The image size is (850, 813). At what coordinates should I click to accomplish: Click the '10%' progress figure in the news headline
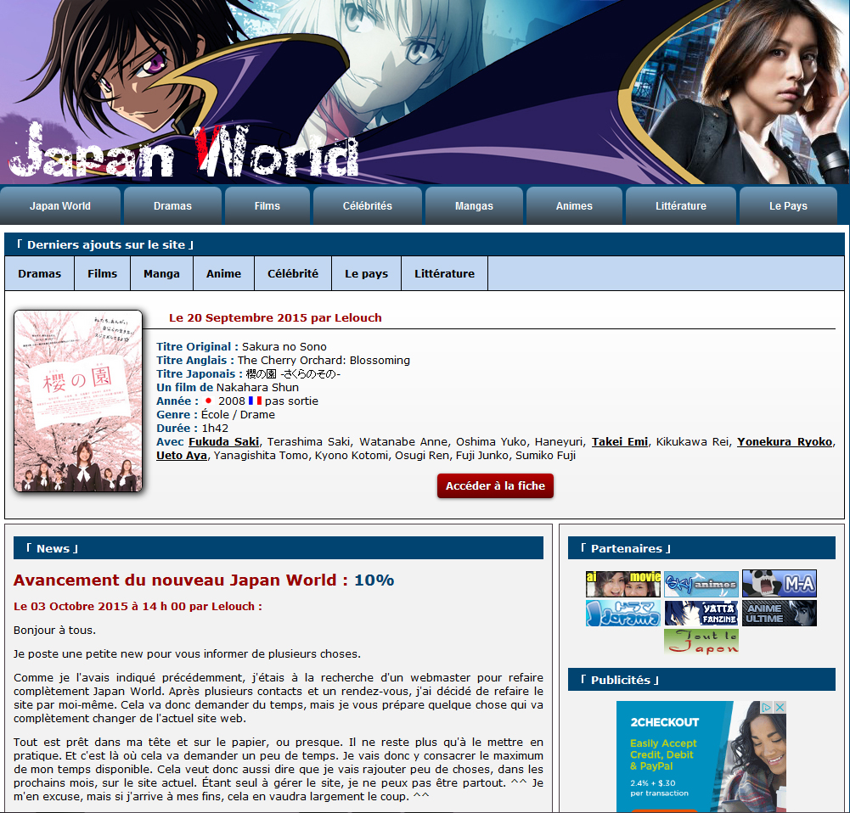(374, 580)
